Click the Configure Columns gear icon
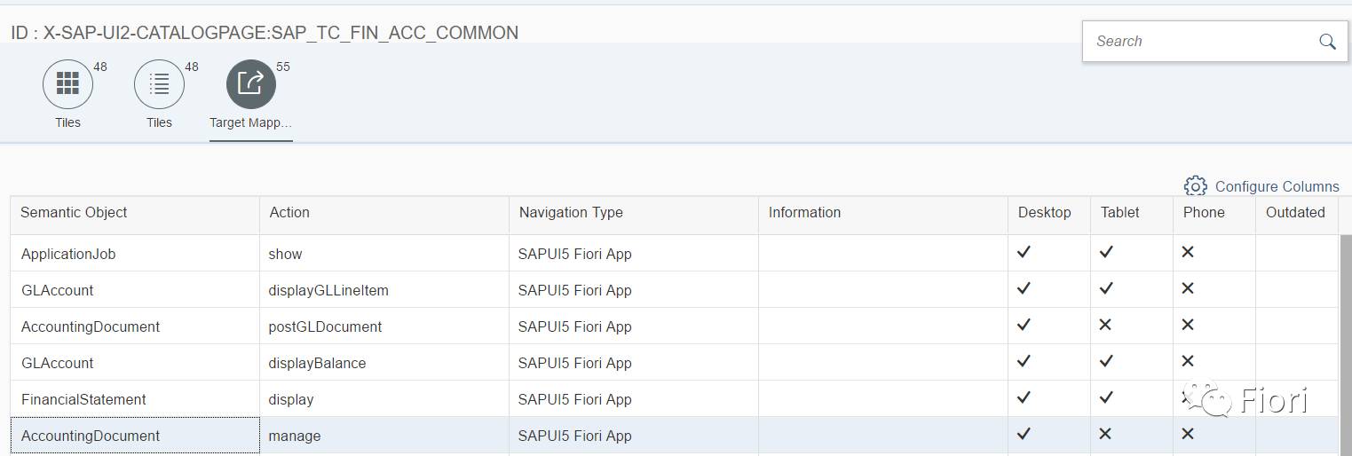This screenshot has height=456, width=1352. [1195, 186]
